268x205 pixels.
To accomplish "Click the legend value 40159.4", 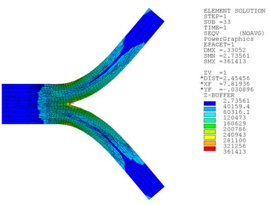I will [237, 107].
